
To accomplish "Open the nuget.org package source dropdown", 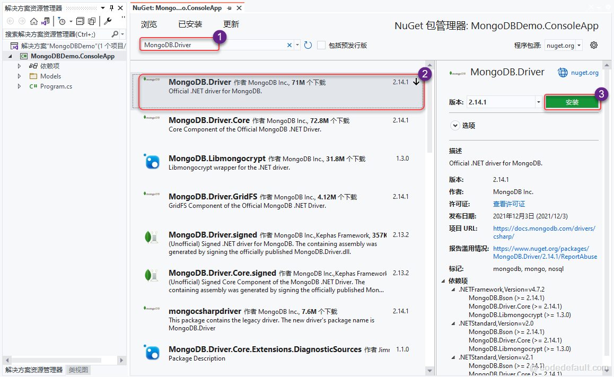I will tap(580, 45).
